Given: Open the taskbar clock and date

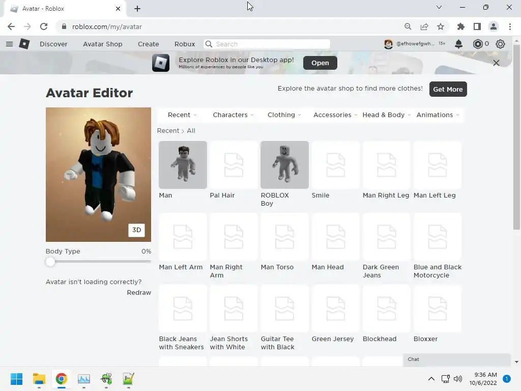Looking at the screenshot, I should point(483,379).
